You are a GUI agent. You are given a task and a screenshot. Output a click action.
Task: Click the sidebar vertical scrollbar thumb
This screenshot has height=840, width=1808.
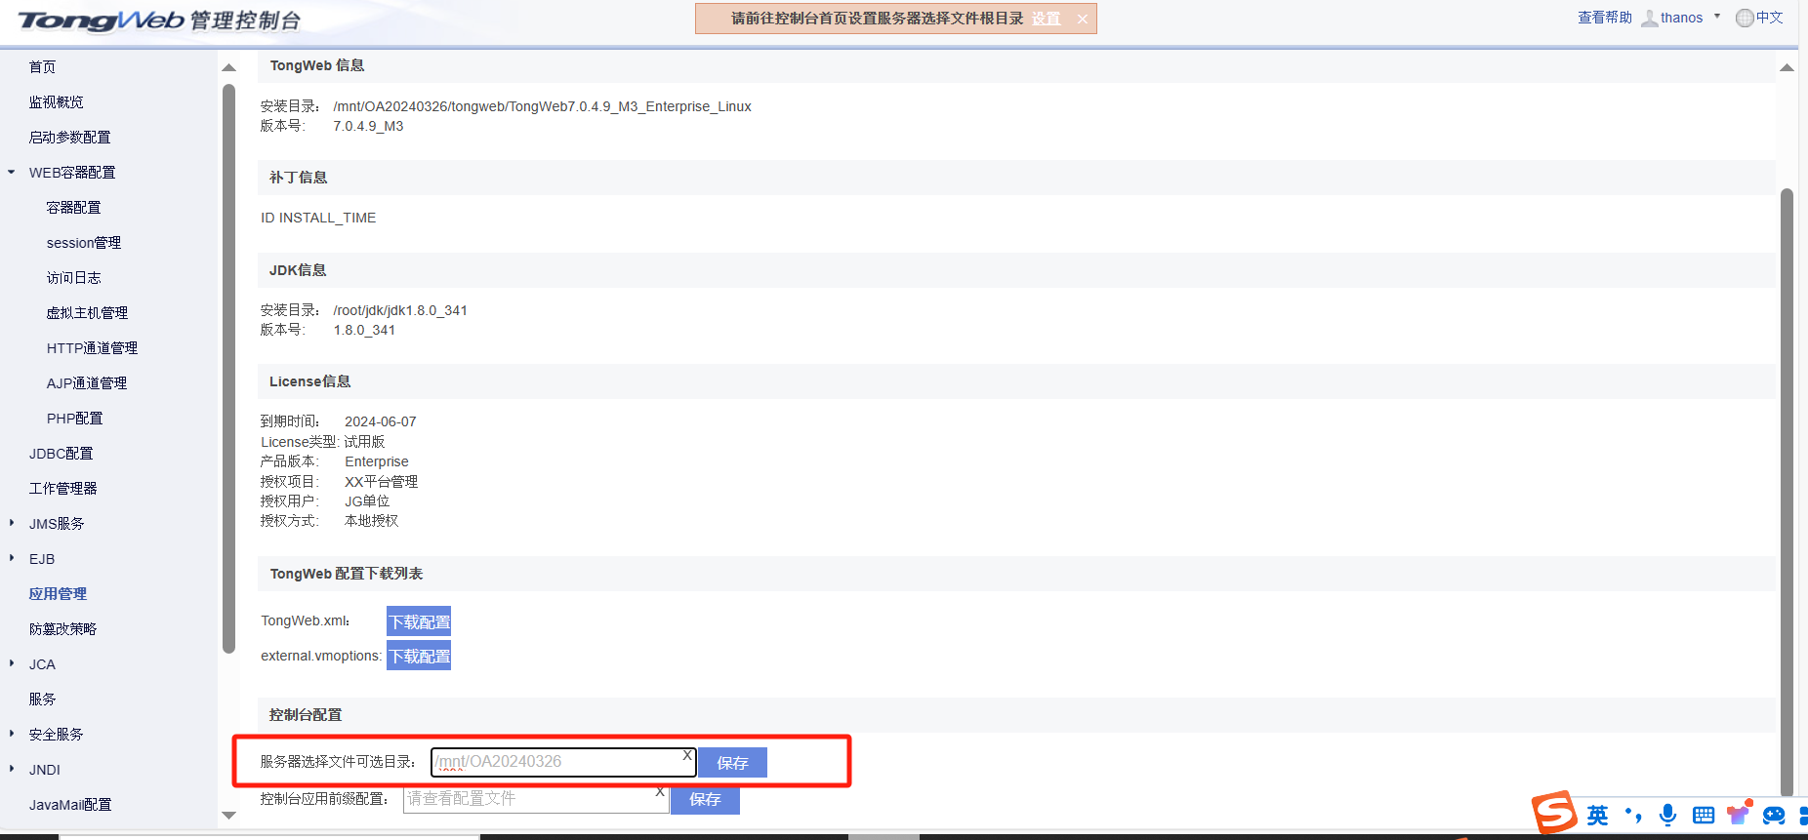tap(229, 369)
